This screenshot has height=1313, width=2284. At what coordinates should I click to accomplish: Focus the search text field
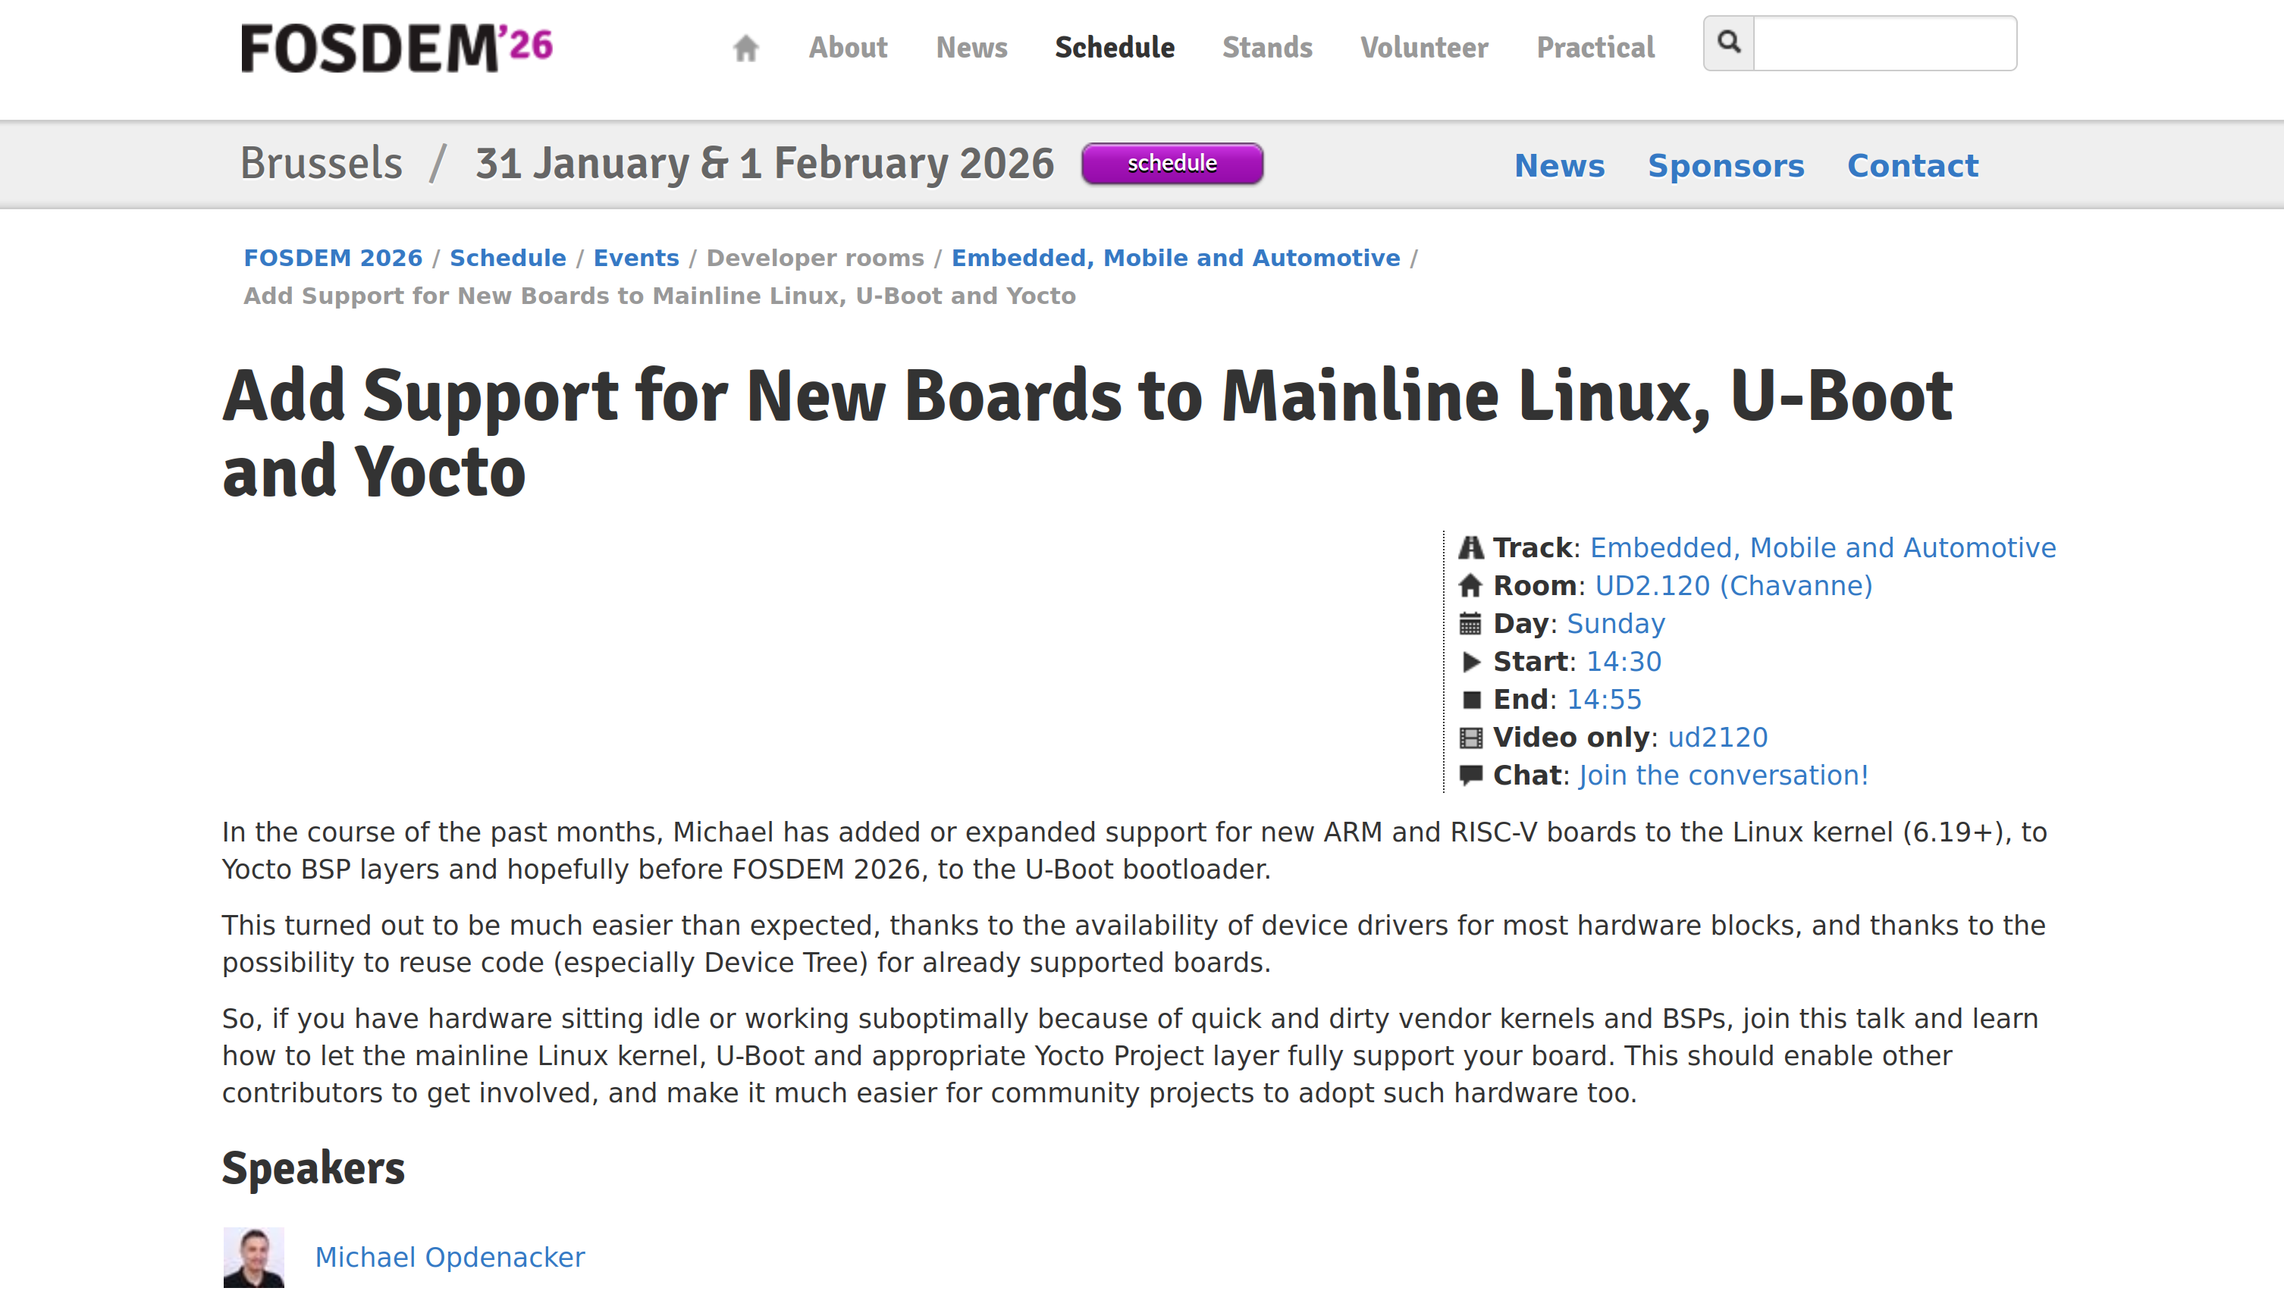(1884, 42)
